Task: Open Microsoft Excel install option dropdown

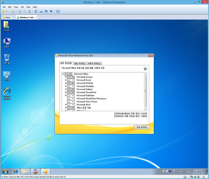Action: (71, 80)
